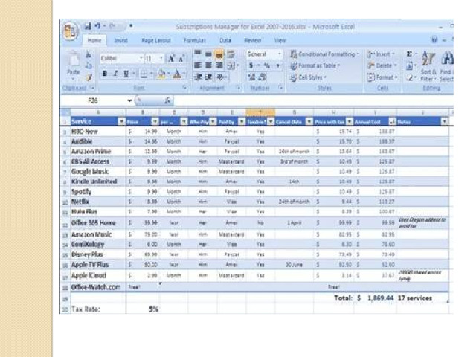
Task: Open the Calibri font name dropdown
Action: (x=141, y=58)
